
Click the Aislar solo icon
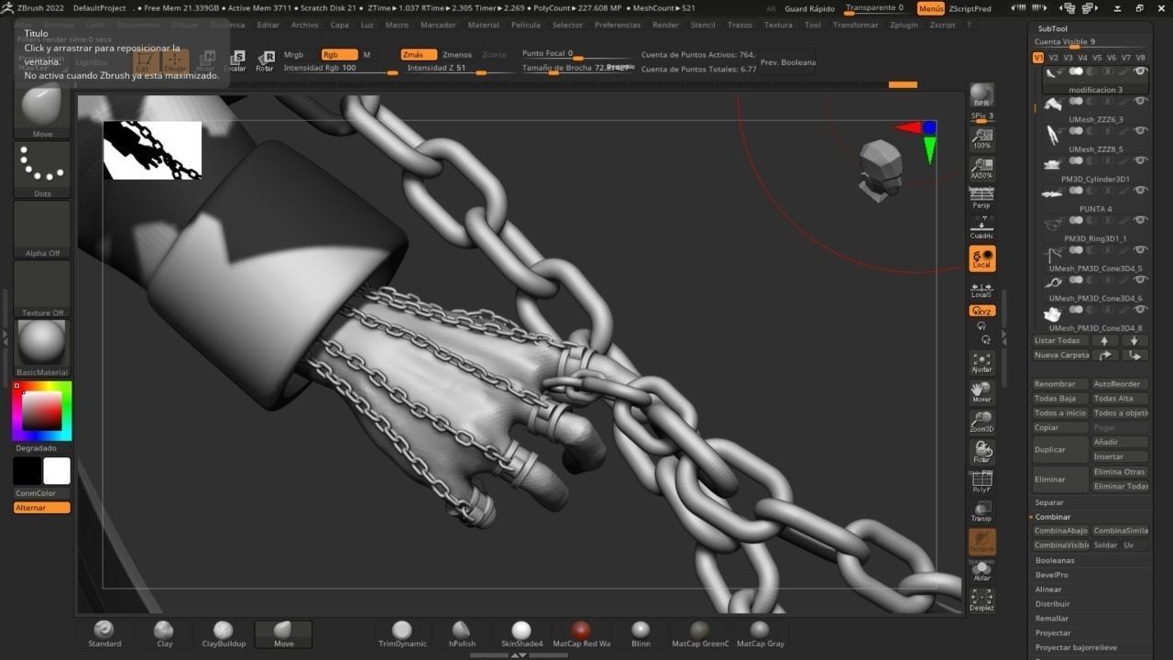point(981,571)
